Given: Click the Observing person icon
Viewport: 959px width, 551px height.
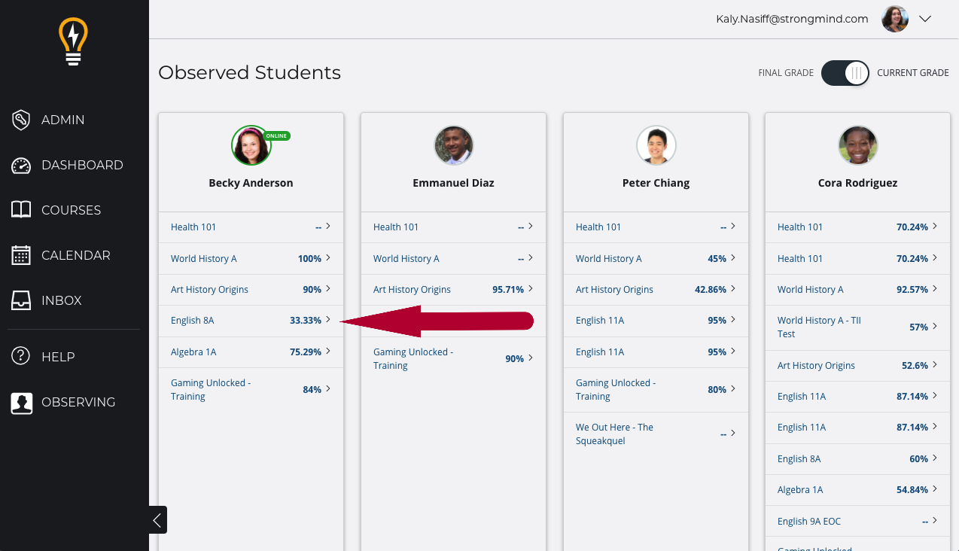Looking at the screenshot, I should click(21, 402).
